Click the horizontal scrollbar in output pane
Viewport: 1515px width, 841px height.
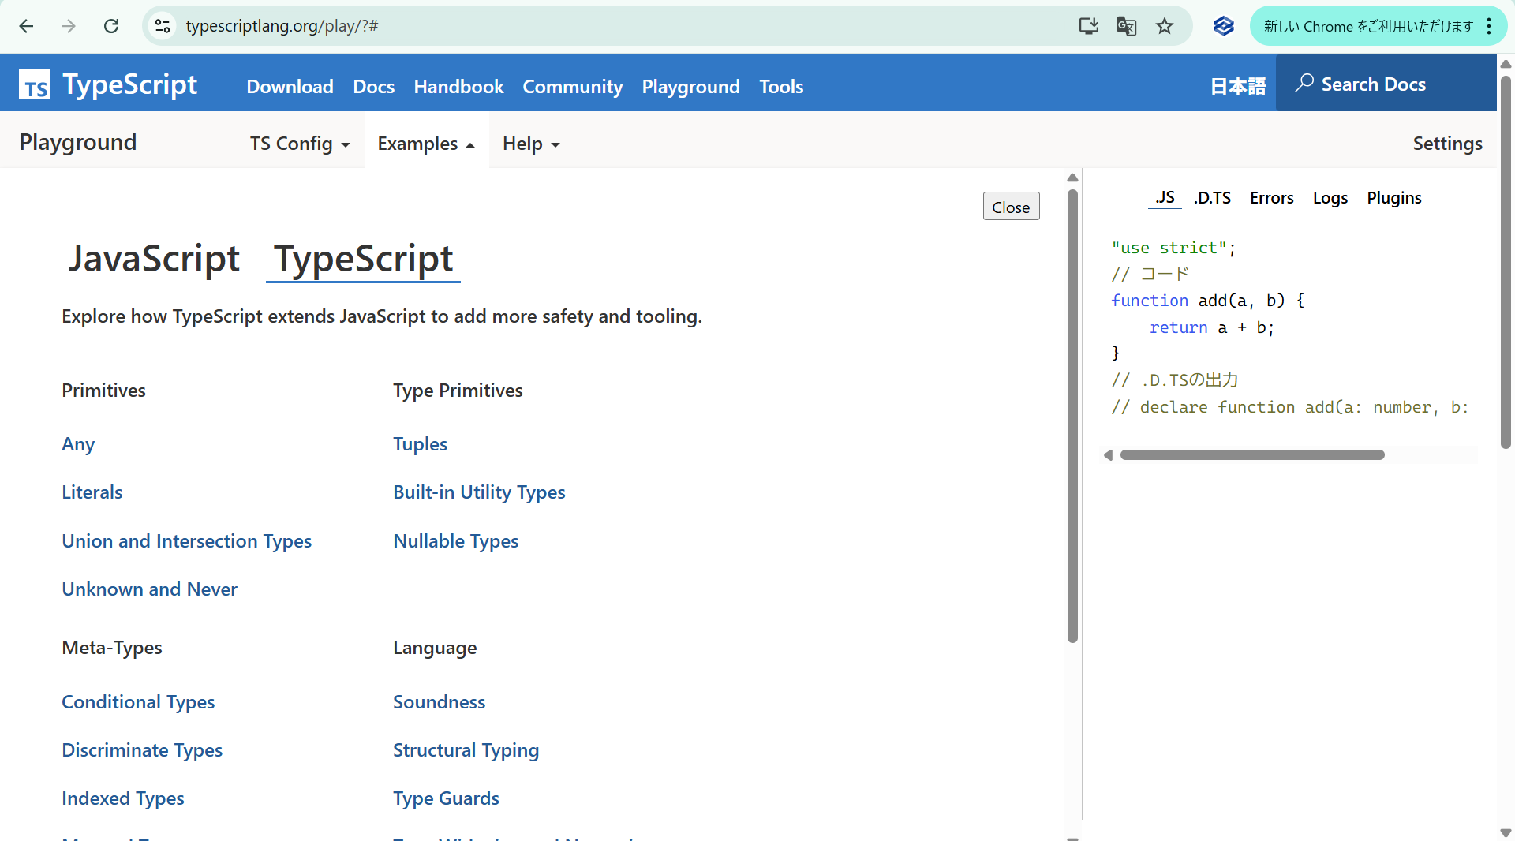pyautogui.click(x=1252, y=455)
